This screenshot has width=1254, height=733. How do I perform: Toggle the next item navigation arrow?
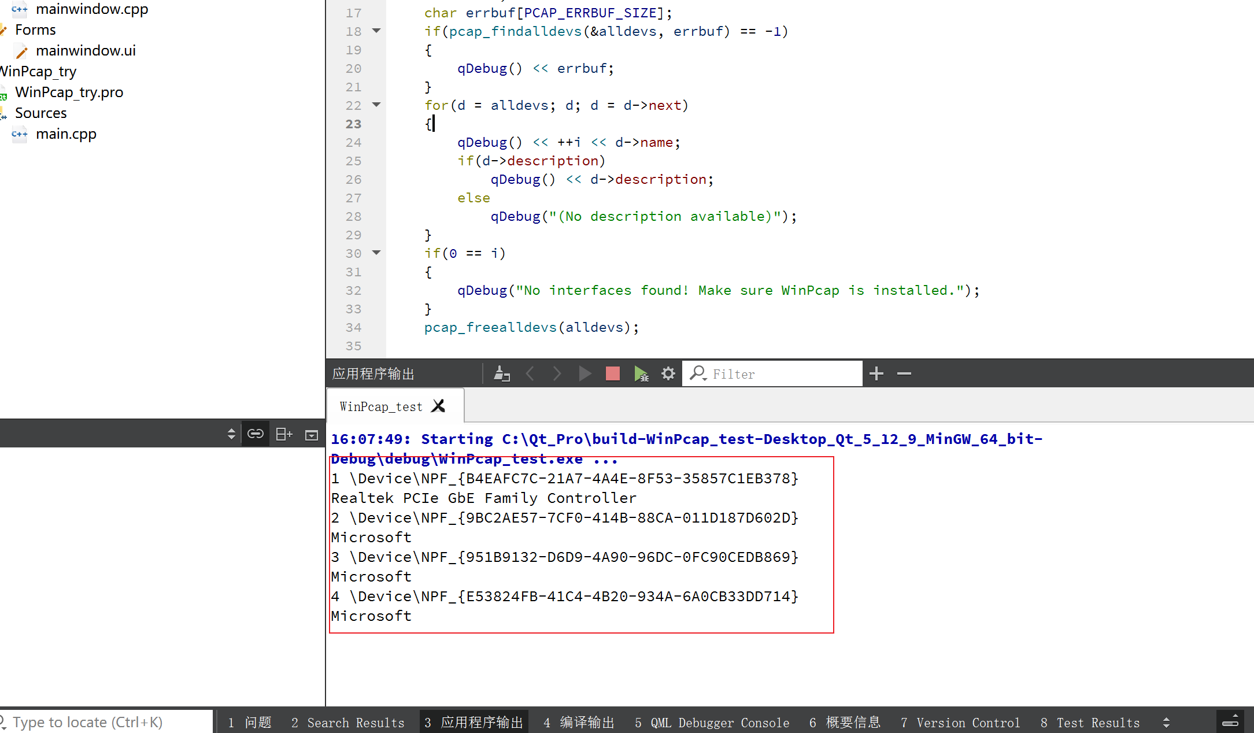557,373
